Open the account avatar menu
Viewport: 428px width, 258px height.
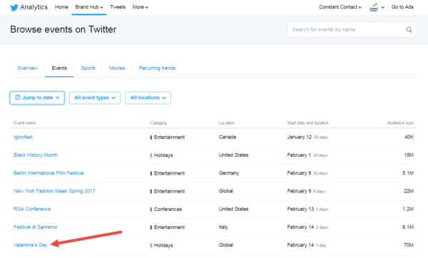click(374, 7)
